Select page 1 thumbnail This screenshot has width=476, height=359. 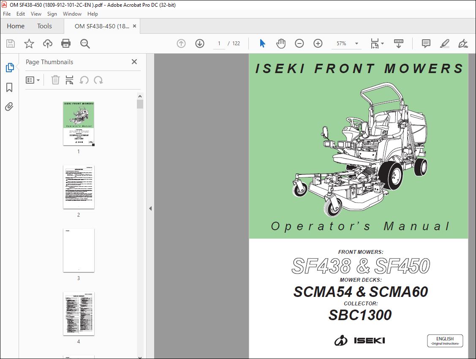click(x=79, y=124)
